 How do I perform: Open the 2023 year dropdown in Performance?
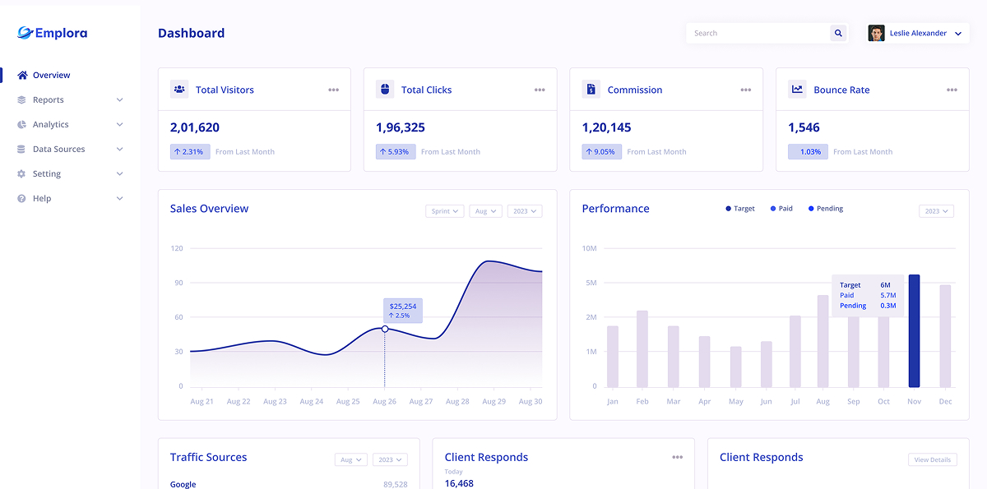coord(936,210)
